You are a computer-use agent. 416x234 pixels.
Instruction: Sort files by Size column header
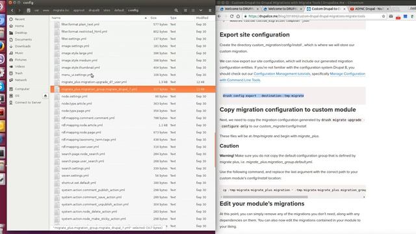pos(159,18)
